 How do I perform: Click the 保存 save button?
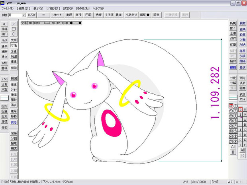coord(233,39)
